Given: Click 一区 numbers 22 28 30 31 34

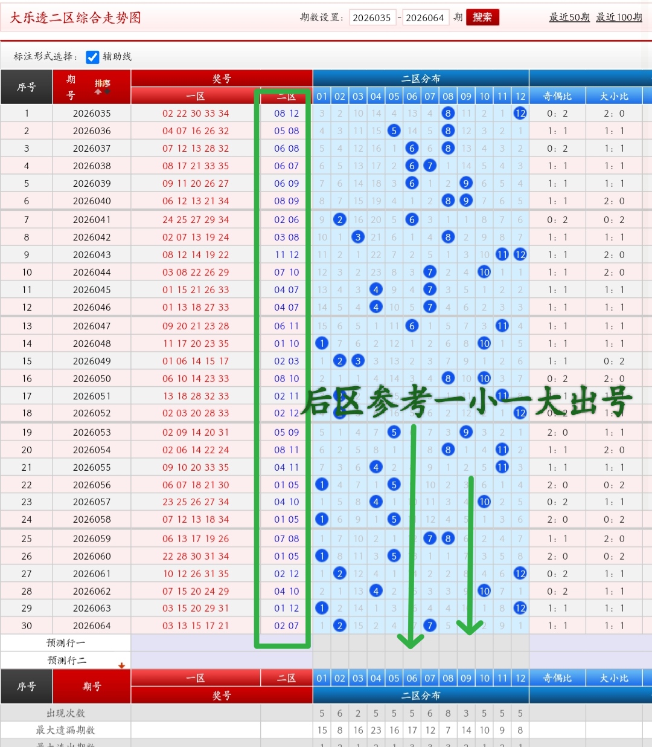Looking at the screenshot, I should tap(196, 556).
